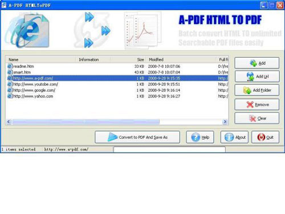285x214 pixels.
Task: Click the horizontal scrollbar right arrow
Action: point(225,122)
